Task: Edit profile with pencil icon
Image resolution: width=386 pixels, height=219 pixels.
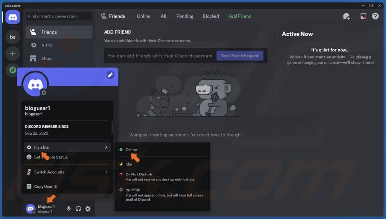Action: pyautogui.click(x=110, y=75)
